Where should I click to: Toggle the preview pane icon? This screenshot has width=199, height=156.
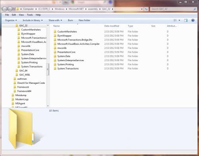[186, 20]
